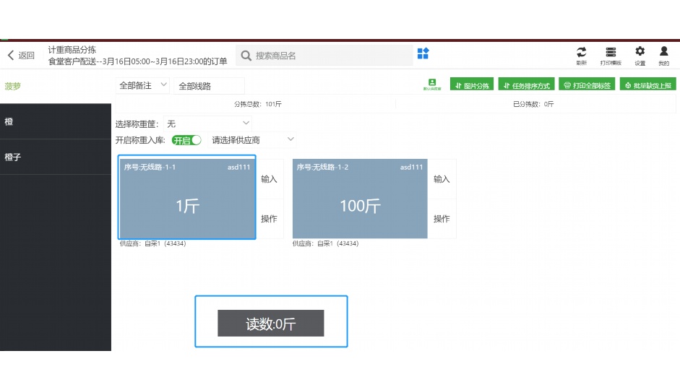Screen dimensions: 680x390
Task: Open the 全部备注 dropdown
Action: pos(142,85)
